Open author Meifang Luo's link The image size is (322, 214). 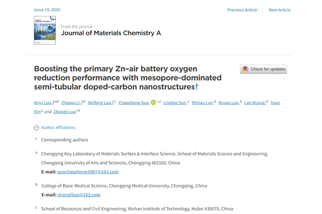99,103
